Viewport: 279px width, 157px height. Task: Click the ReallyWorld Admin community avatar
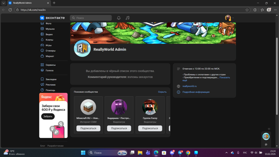point(82,48)
